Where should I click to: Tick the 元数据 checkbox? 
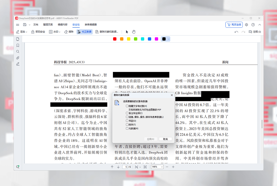(x=127, y=128)
